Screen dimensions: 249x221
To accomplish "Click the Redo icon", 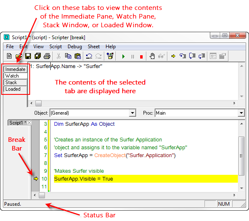I will click(99, 56).
